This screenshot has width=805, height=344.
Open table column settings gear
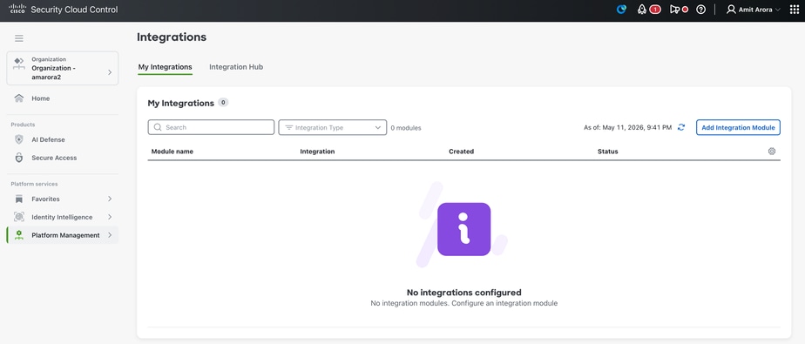coord(772,152)
